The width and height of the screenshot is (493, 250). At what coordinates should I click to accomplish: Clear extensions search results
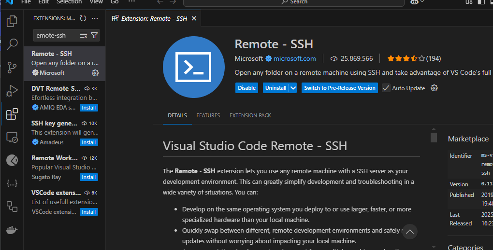[83, 35]
